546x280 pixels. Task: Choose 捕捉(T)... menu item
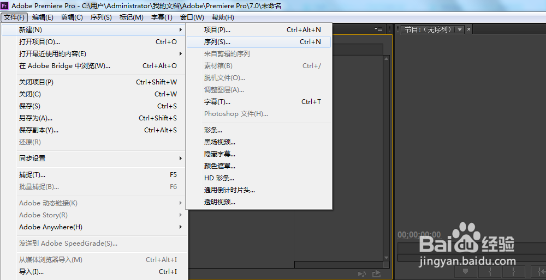(x=94, y=175)
